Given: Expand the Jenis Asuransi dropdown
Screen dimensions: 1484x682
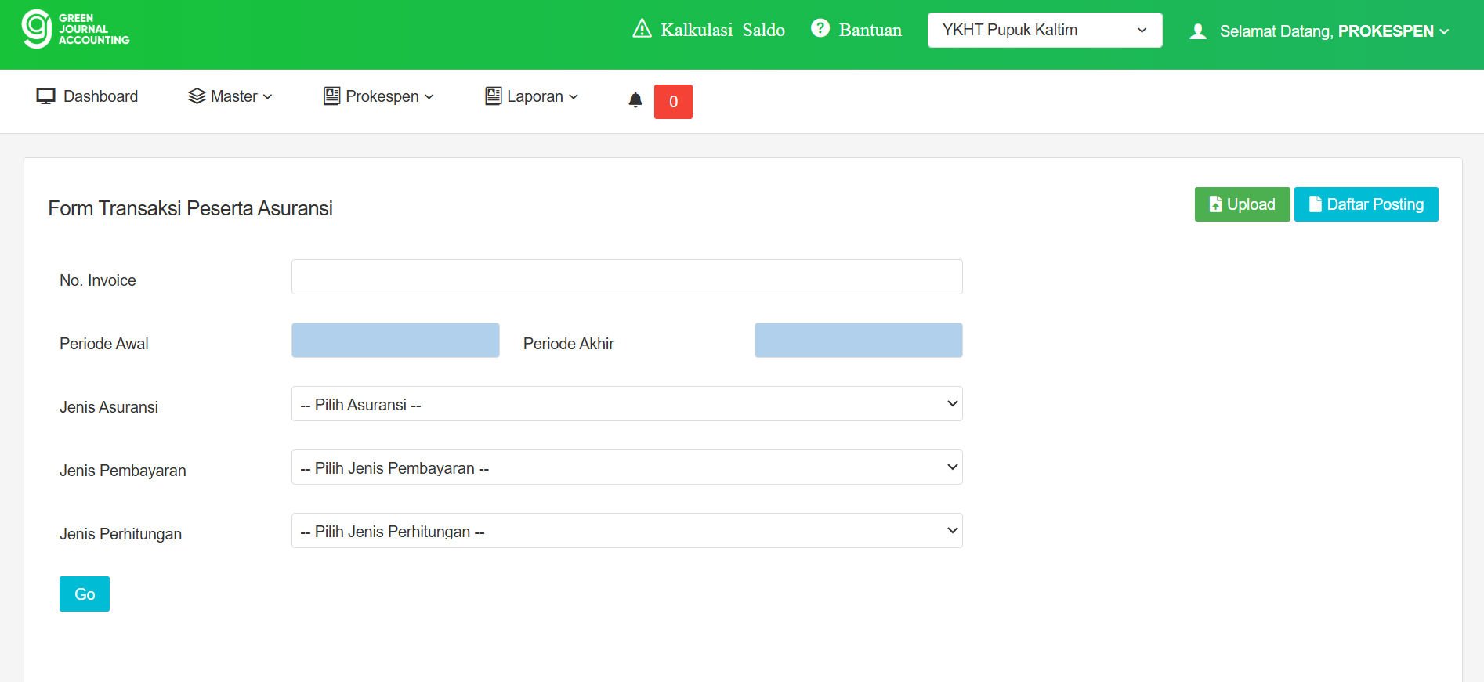Looking at the screenshot, I should pyautogui.click(x=626, y=404).
